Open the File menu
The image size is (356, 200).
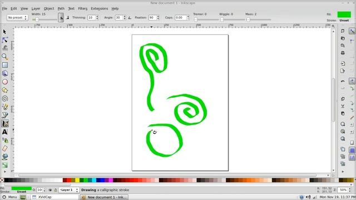click(4, 9)
